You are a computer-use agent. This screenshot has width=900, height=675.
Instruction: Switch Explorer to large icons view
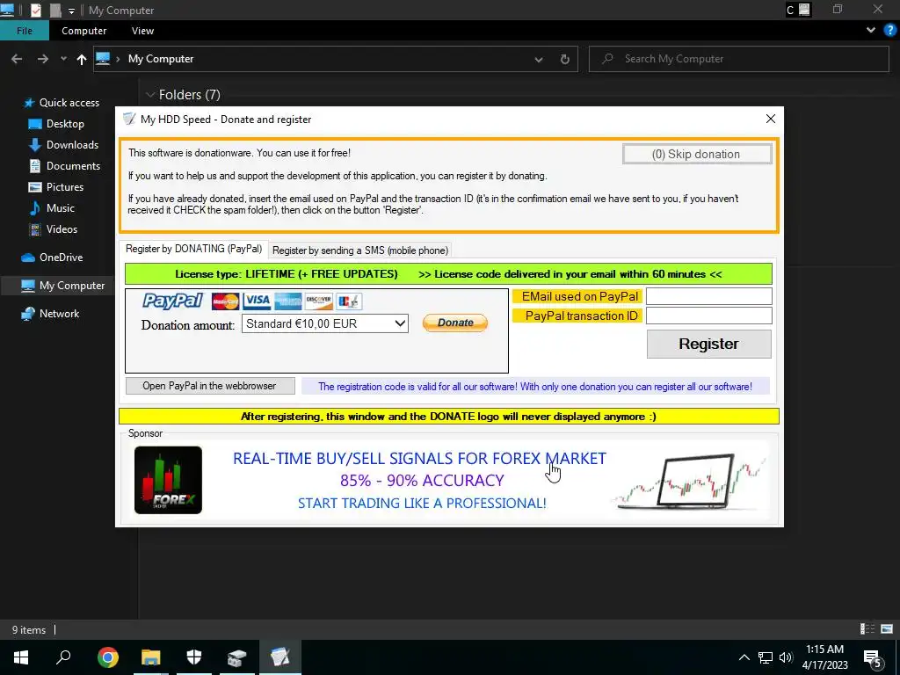tap(887, 629)
